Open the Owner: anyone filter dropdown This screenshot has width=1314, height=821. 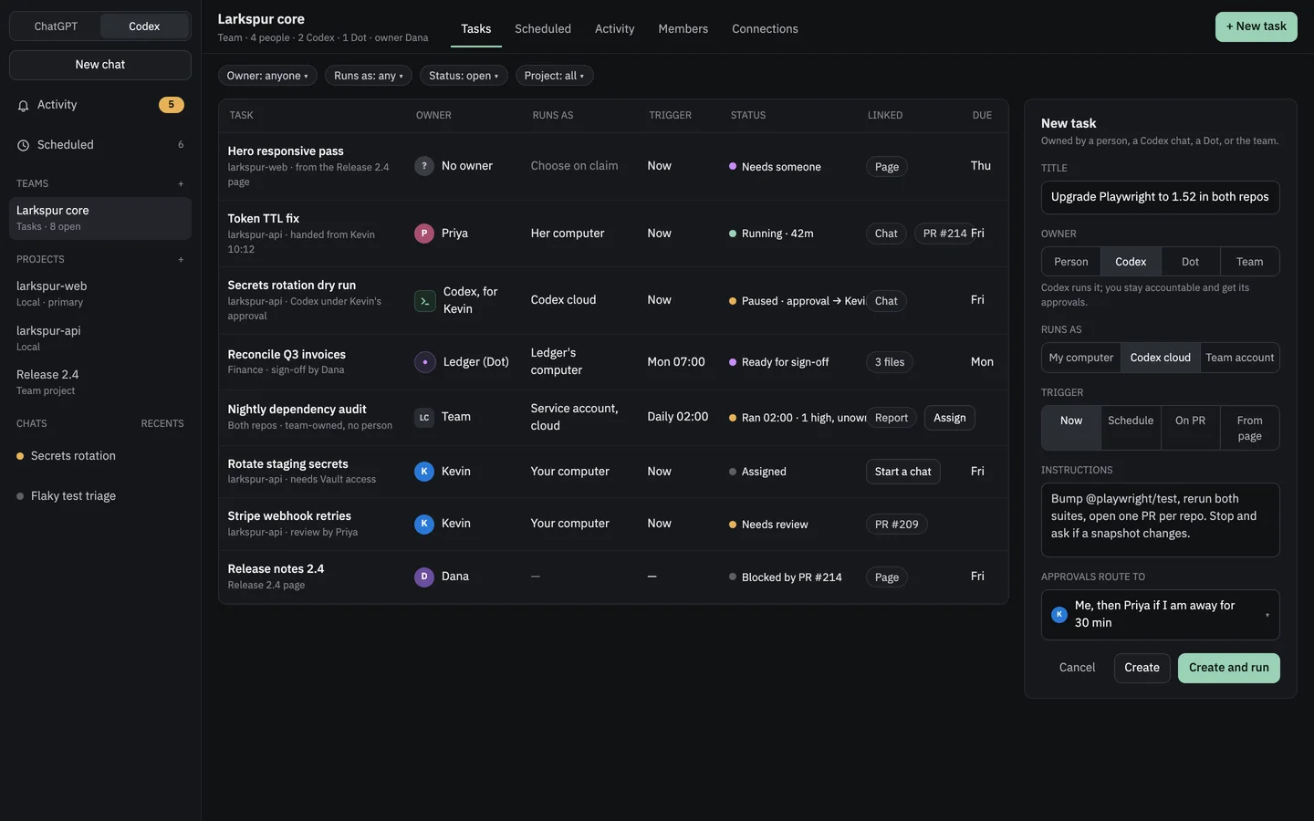267,76
